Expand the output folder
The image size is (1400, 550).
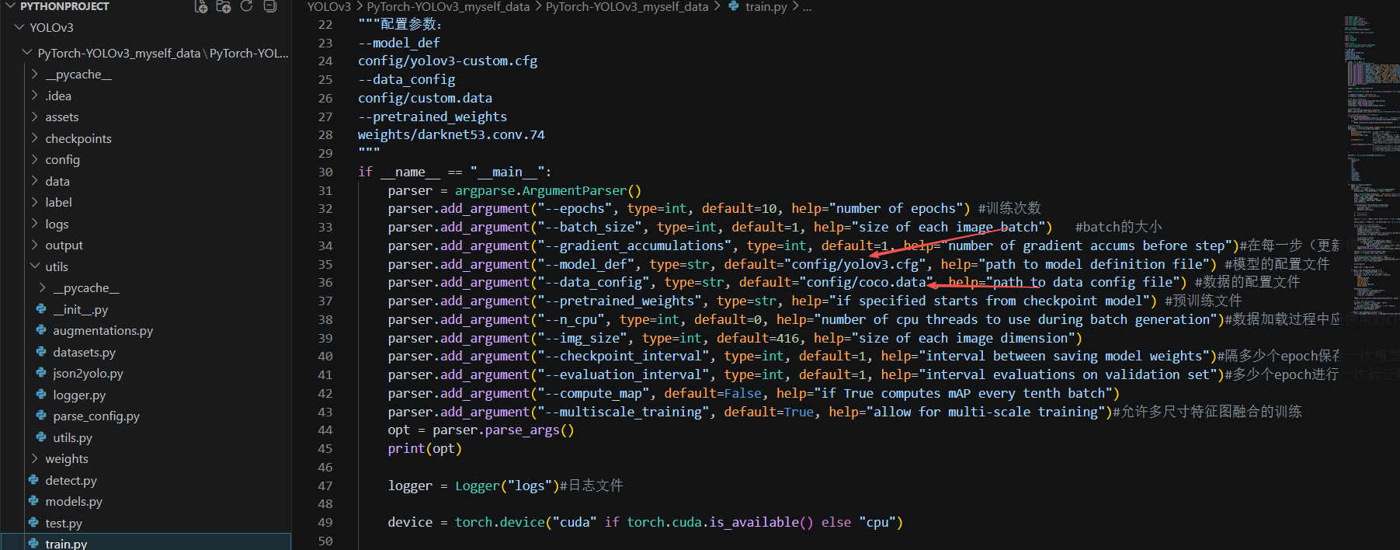click(x=34, y=245)
